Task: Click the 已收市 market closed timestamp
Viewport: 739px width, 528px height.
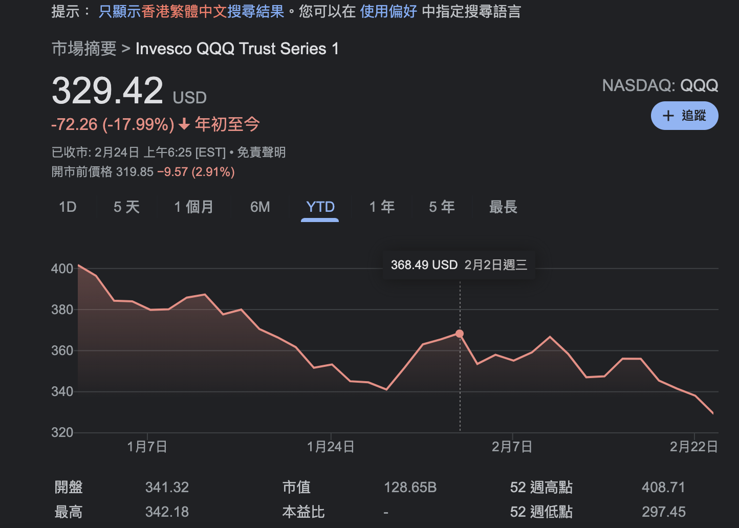Action: pyautogui.click(x=139, y=152)
